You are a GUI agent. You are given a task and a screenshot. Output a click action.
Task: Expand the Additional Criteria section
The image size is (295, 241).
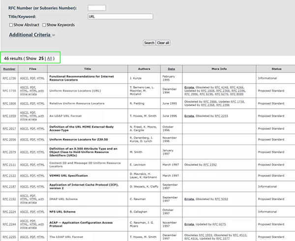point(32,35)
